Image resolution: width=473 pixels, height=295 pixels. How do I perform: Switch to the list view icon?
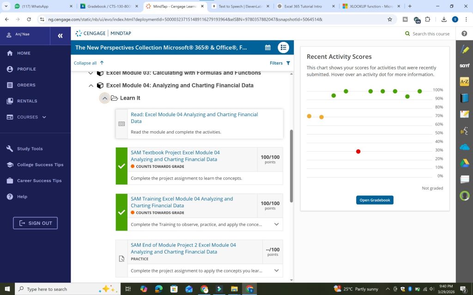pos(283,47)
